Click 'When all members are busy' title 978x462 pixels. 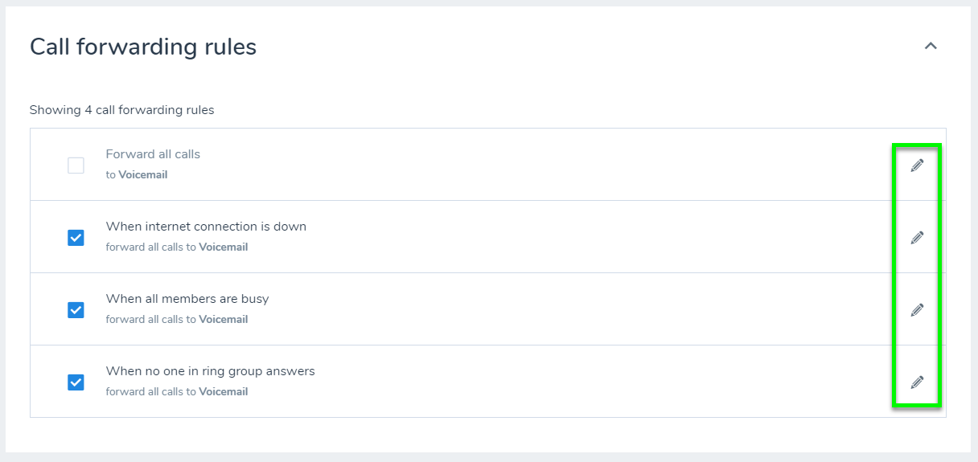point(187,299)
